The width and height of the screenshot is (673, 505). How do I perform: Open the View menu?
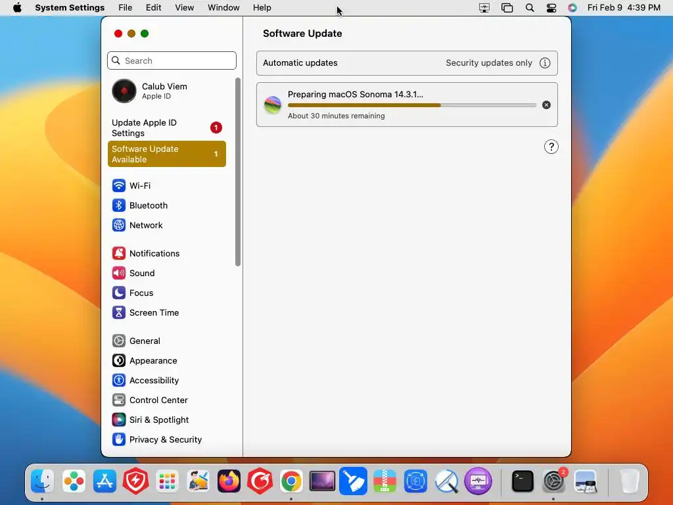pyautogui.click(x=185, y=8)
